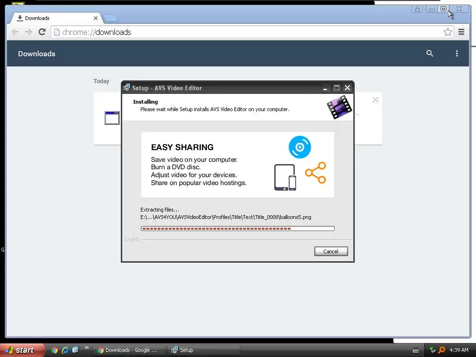Click the keyboard icon in the taskbar

point(416,350)
